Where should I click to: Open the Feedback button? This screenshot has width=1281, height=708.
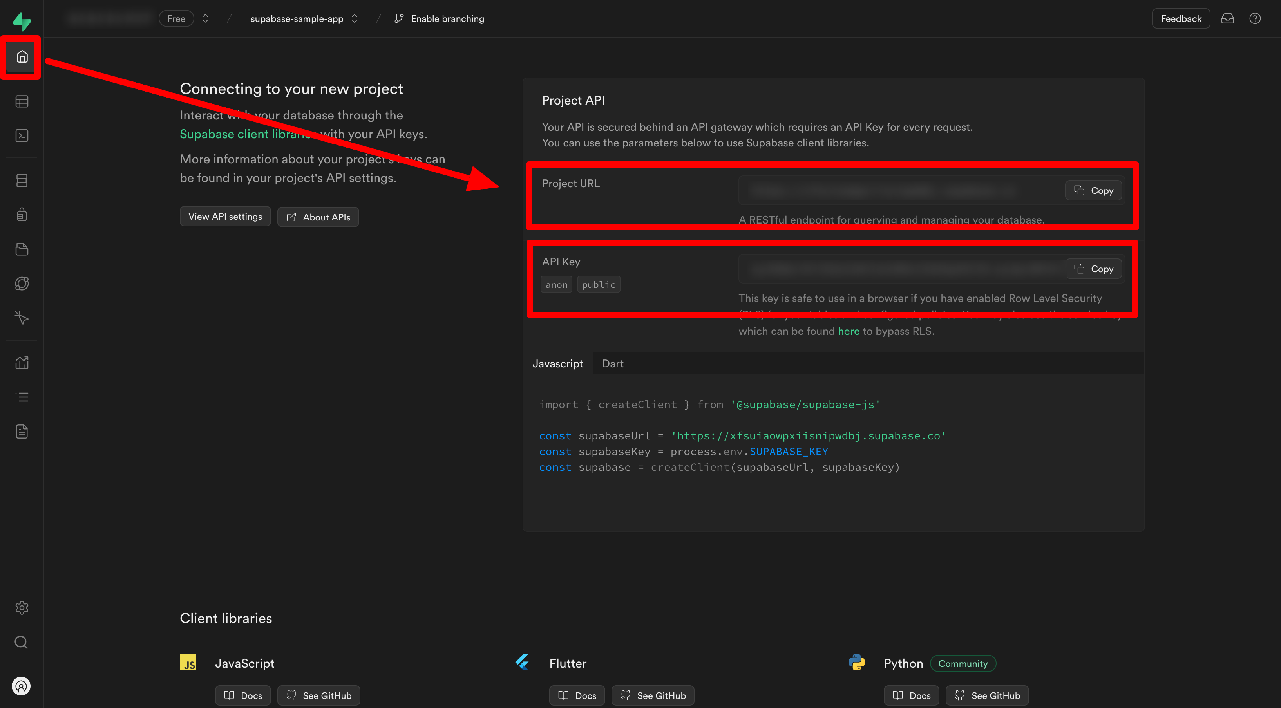point(1181,19)
